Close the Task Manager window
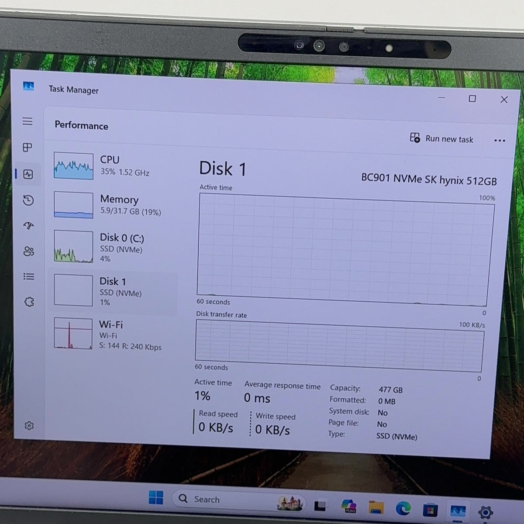 pyautogui.click(x=504, y=100)
